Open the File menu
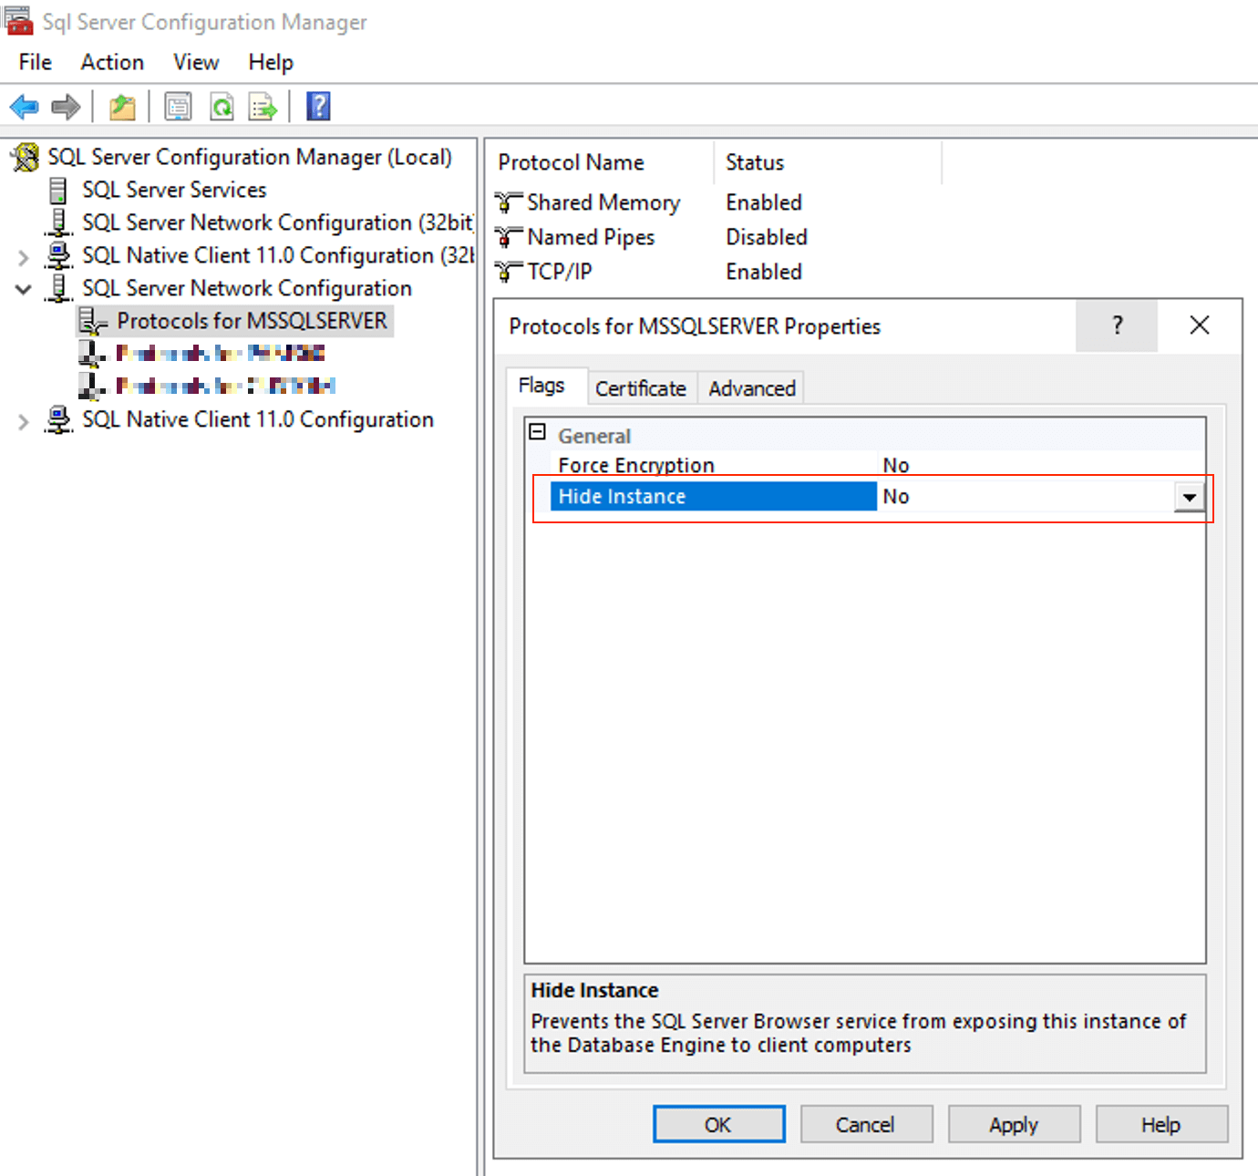 36,62
